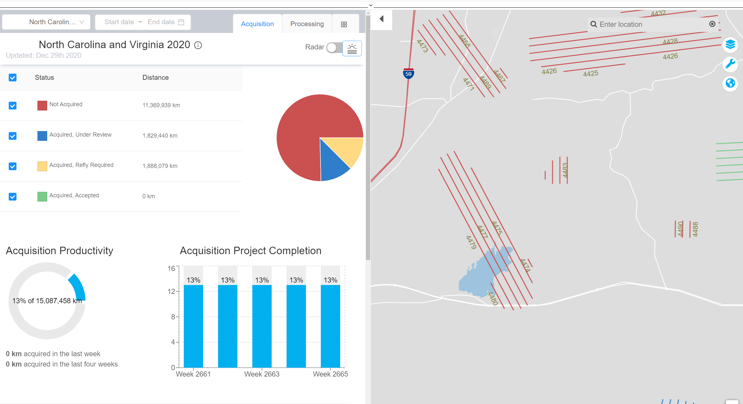
Task: Click the info icon beside the project title
Action: [198, 45]
